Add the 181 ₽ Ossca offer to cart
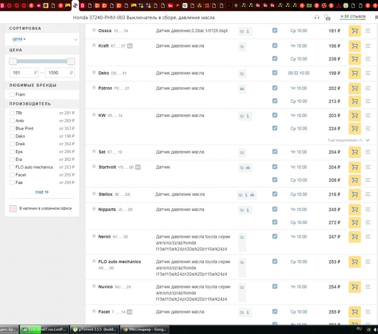The height and width of the screenshot is (334, 378). point(354,31)
